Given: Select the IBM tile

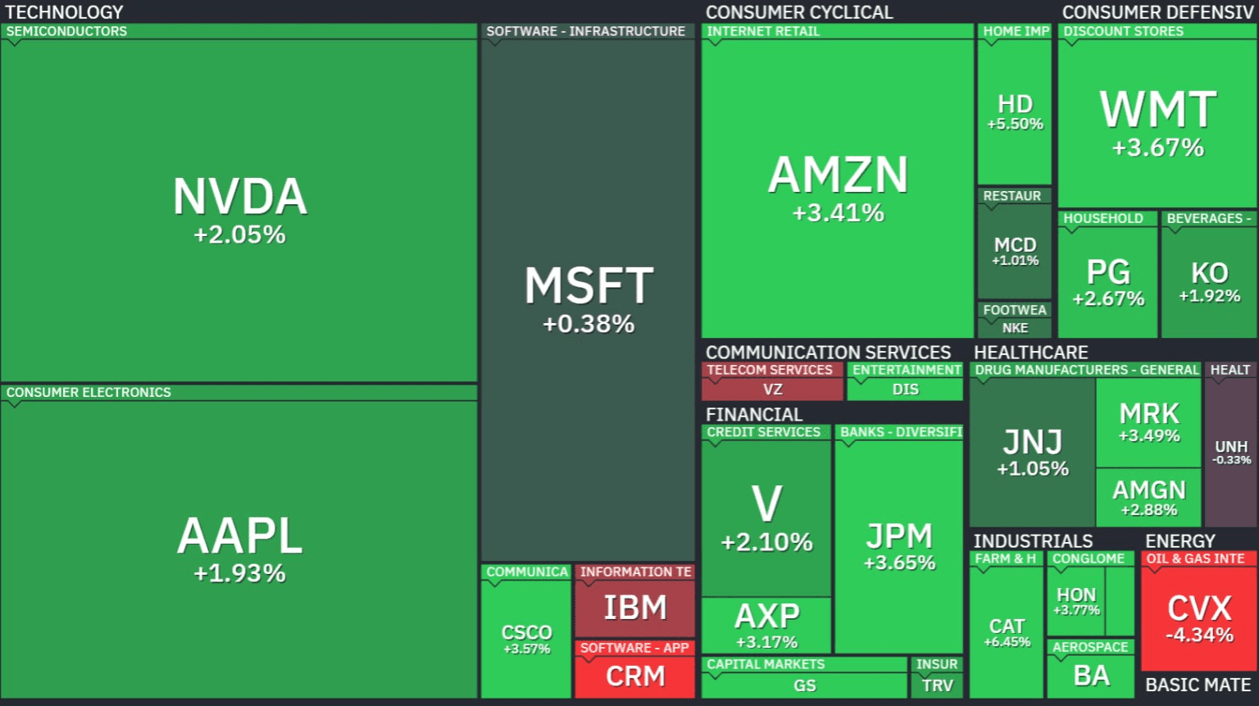Looking at the screenshot, I should pyautogui.click(x=634, y=608).
